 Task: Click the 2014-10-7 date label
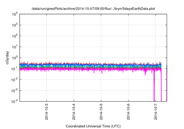(156, 112)
